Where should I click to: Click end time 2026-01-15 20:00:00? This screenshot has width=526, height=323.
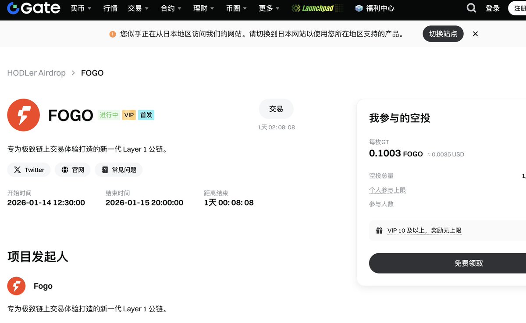(144, 202)
